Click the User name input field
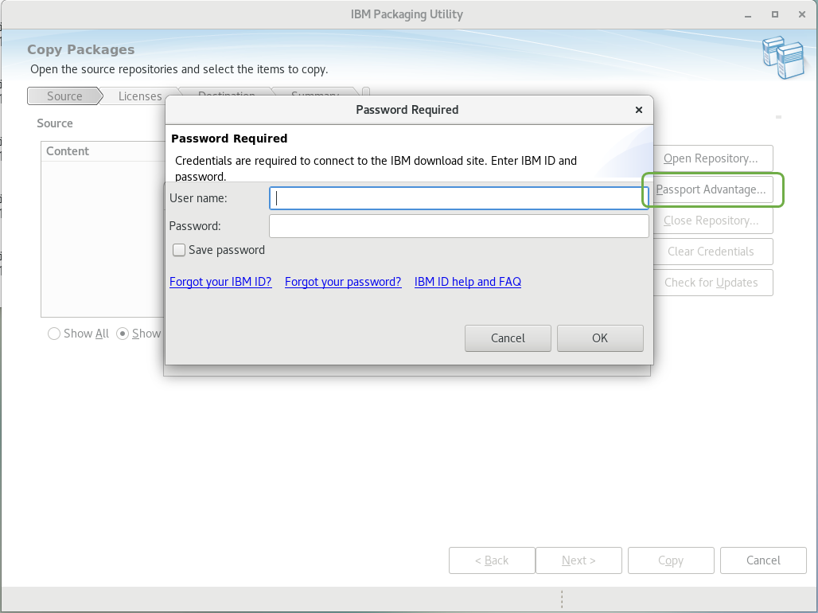This screenshot has height=613, width=818. click(458, 198)
